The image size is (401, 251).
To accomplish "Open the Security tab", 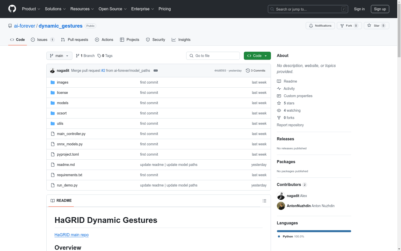I will click(x=155, y=40).
